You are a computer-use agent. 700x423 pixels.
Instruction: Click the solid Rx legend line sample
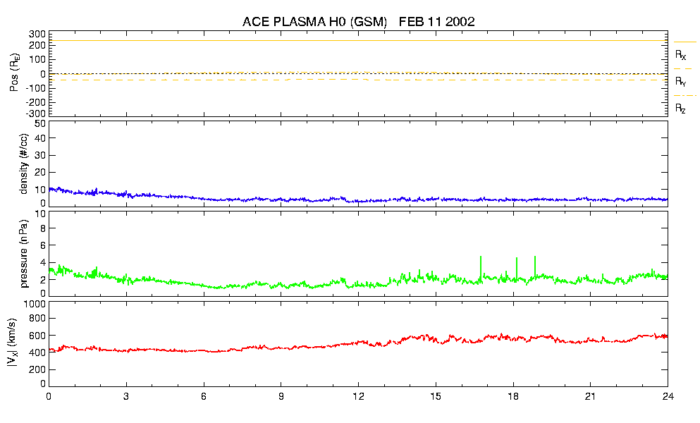(684, 42)
